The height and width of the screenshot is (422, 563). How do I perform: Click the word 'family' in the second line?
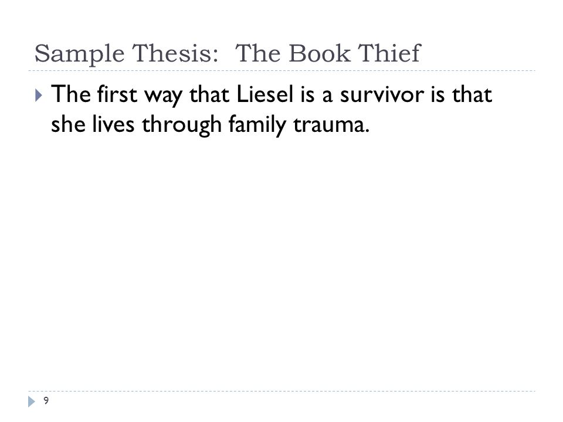point(257,125)
